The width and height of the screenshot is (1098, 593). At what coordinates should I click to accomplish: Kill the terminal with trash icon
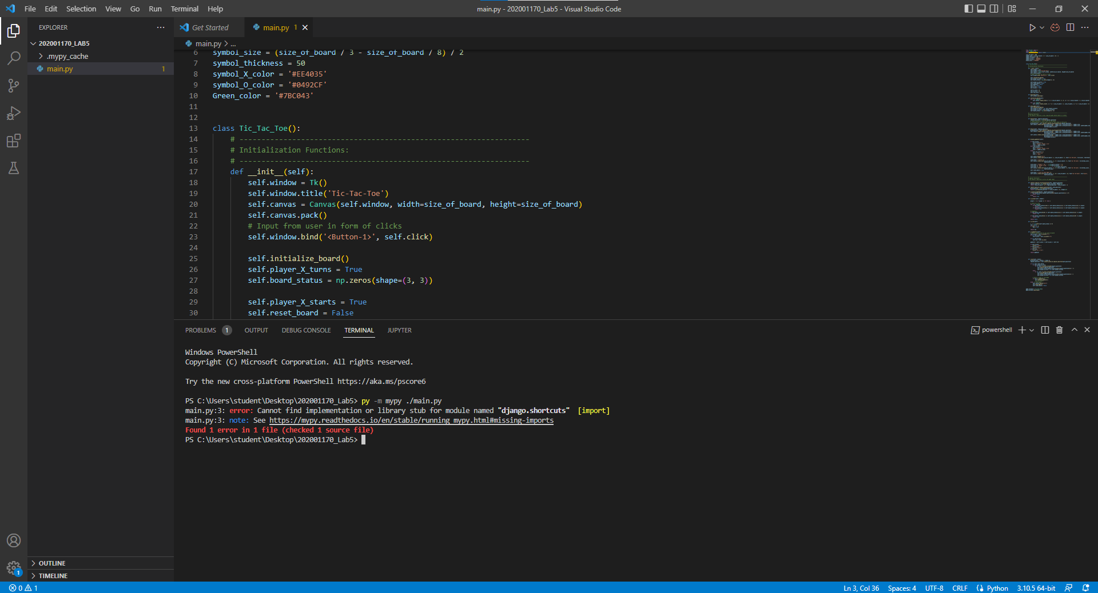[1059, 330]
